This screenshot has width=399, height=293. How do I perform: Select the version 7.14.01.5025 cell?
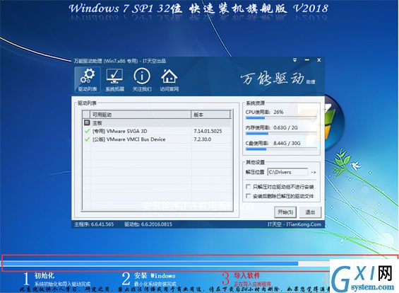pyautogui.click(x=208, y=131)
